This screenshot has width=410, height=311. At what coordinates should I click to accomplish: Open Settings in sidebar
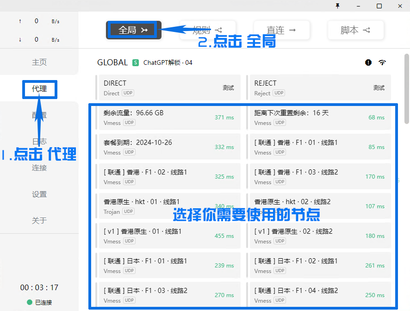tap(39, 194)
